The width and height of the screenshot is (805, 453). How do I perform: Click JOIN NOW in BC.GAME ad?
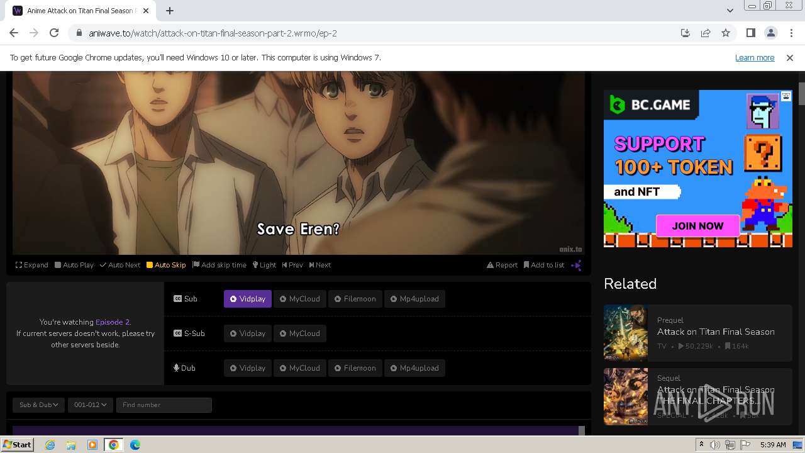[697, 226]
